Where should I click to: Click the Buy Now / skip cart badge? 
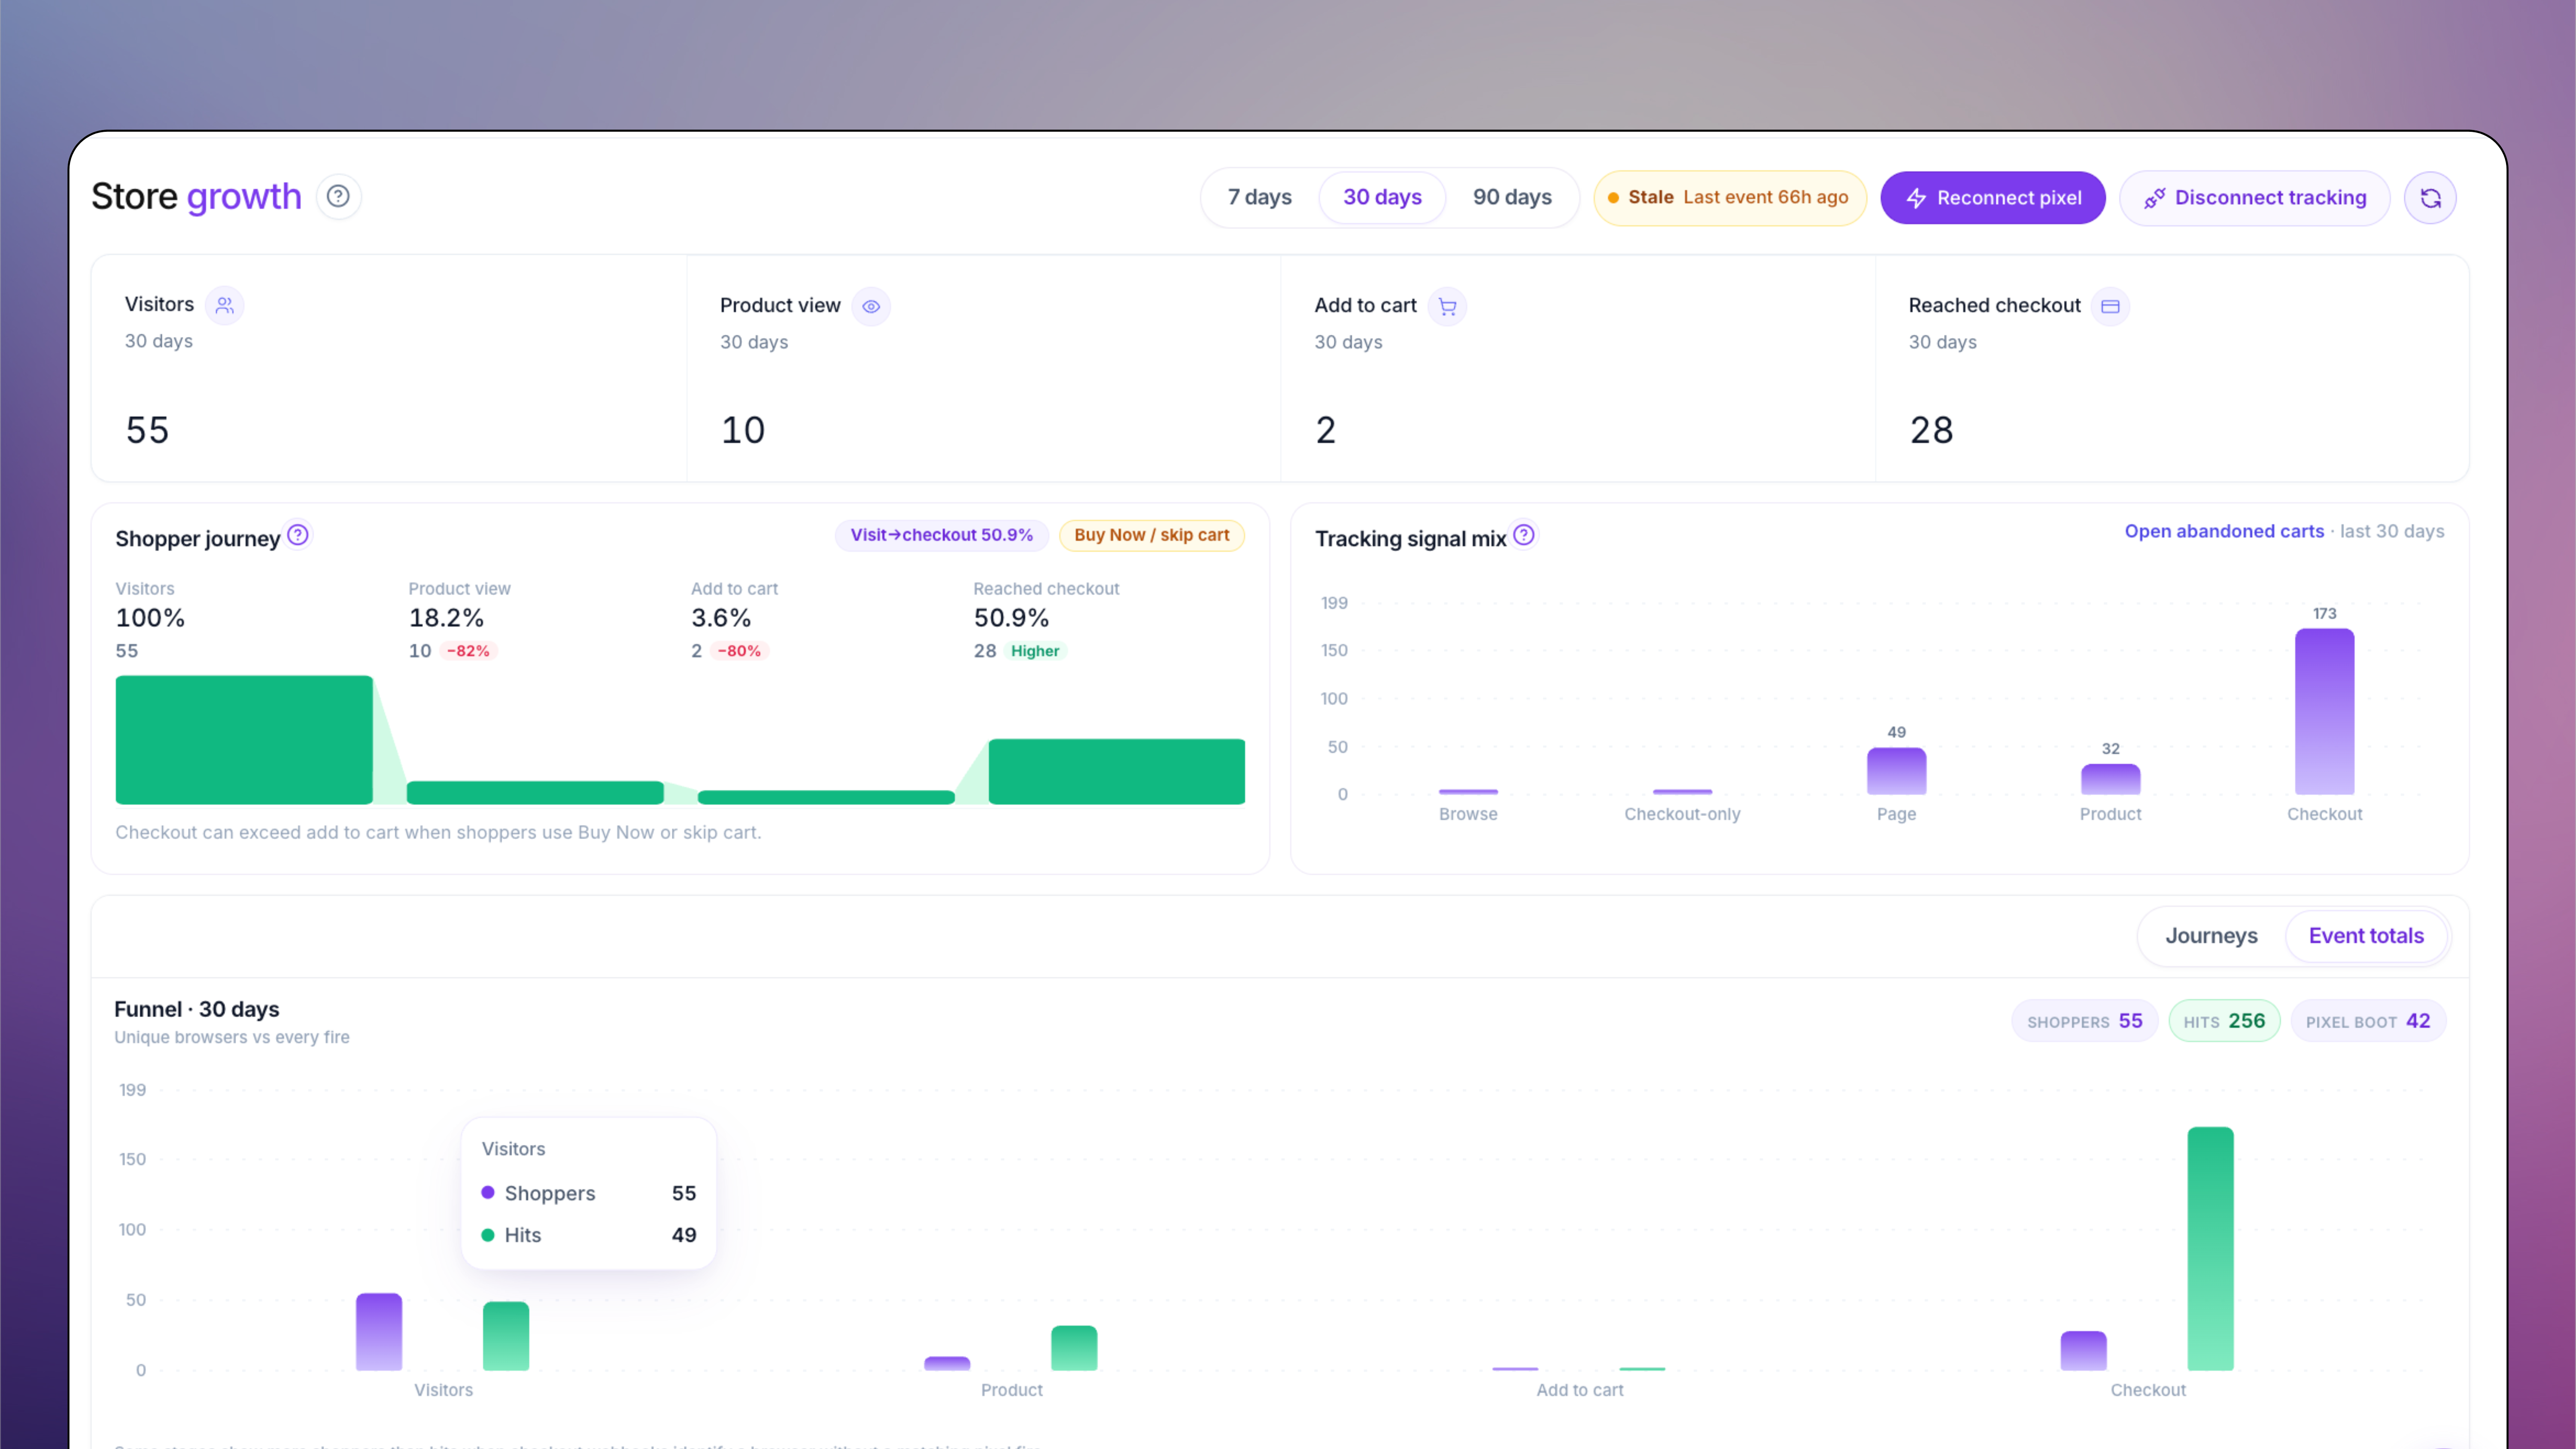1151,535
